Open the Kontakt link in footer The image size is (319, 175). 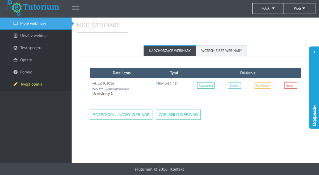click(177, 169)
